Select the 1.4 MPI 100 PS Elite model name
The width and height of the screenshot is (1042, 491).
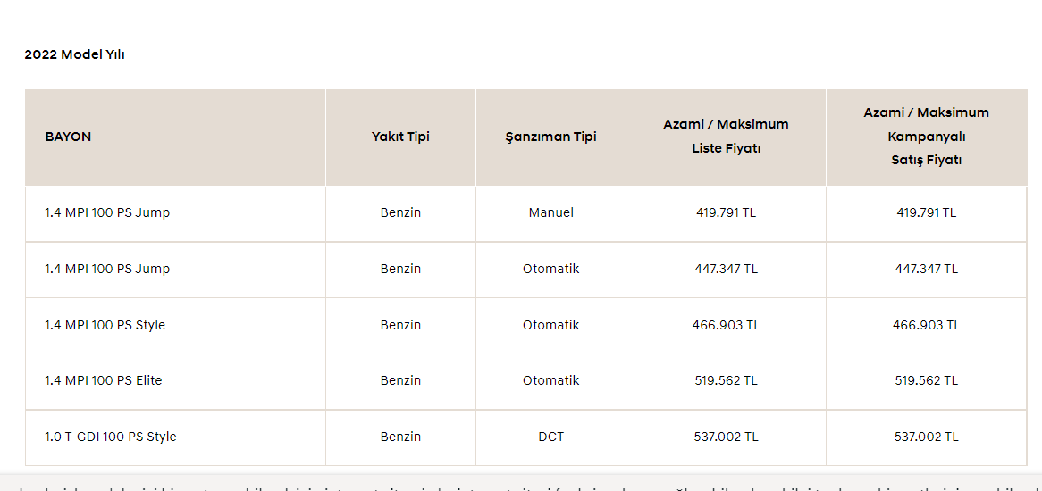(x=104, y=380)
